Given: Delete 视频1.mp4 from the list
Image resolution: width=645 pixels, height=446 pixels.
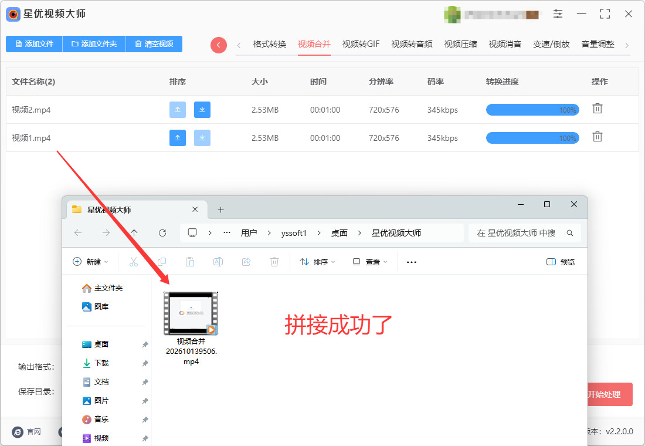Looking at the screenshot, I should pos(598,137).
